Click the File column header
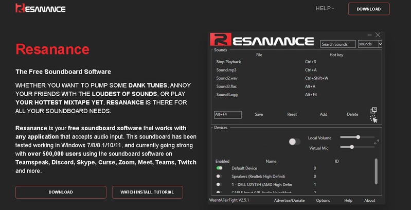Image resolution: width=411 pixels, height=210 pixels. pos(259,55)
